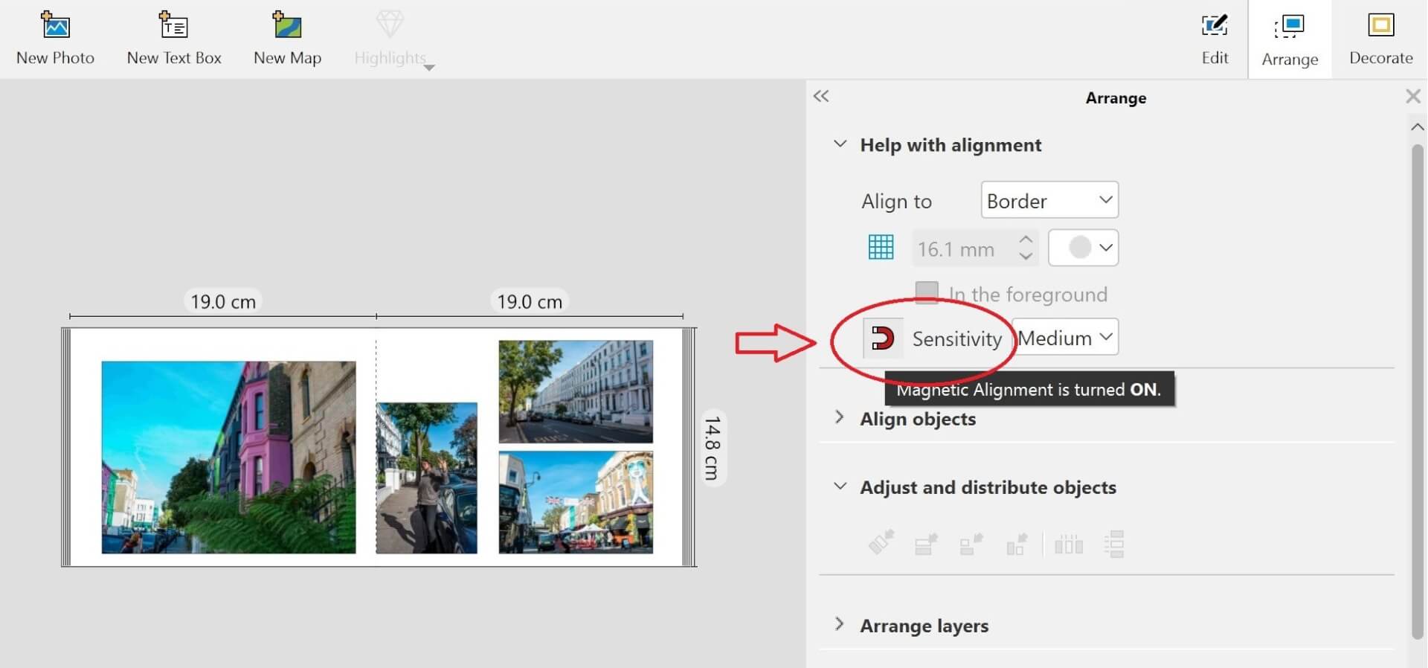Toggle the magnetic alignment magnet icon
This screenshot has height=668, width=1428.
click(883, 338)
